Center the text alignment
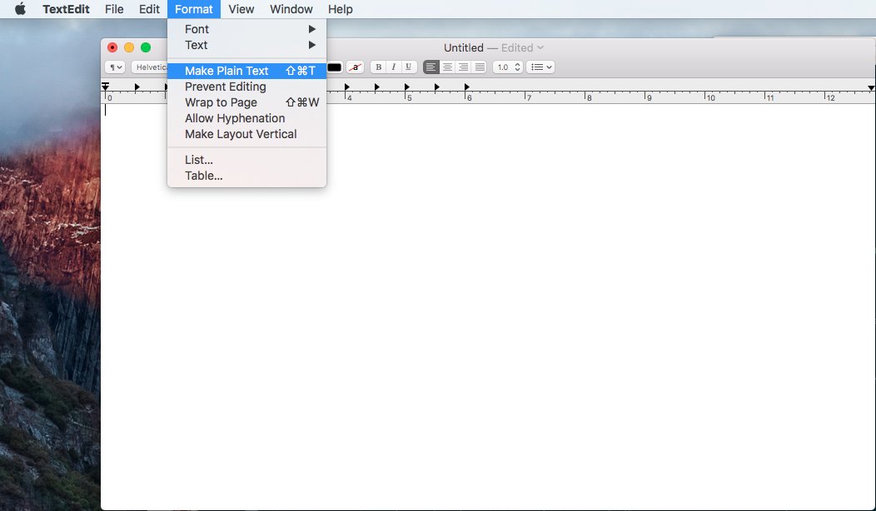Screen dimensions: 876x511 [447, 67]
